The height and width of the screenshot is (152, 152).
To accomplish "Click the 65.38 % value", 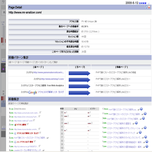I will pos(85,27).
